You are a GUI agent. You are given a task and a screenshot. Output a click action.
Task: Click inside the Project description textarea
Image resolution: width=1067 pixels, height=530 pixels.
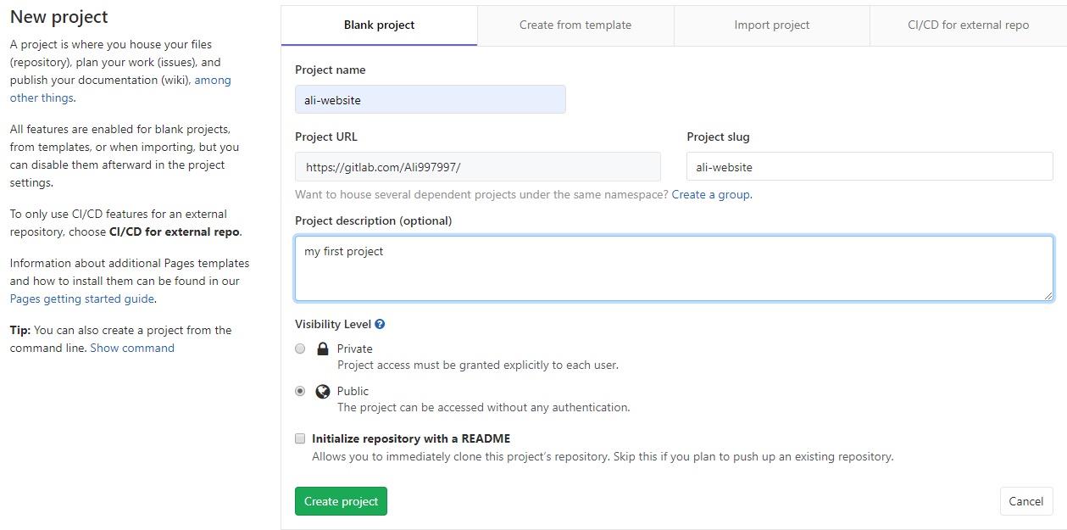click(674, 269)
